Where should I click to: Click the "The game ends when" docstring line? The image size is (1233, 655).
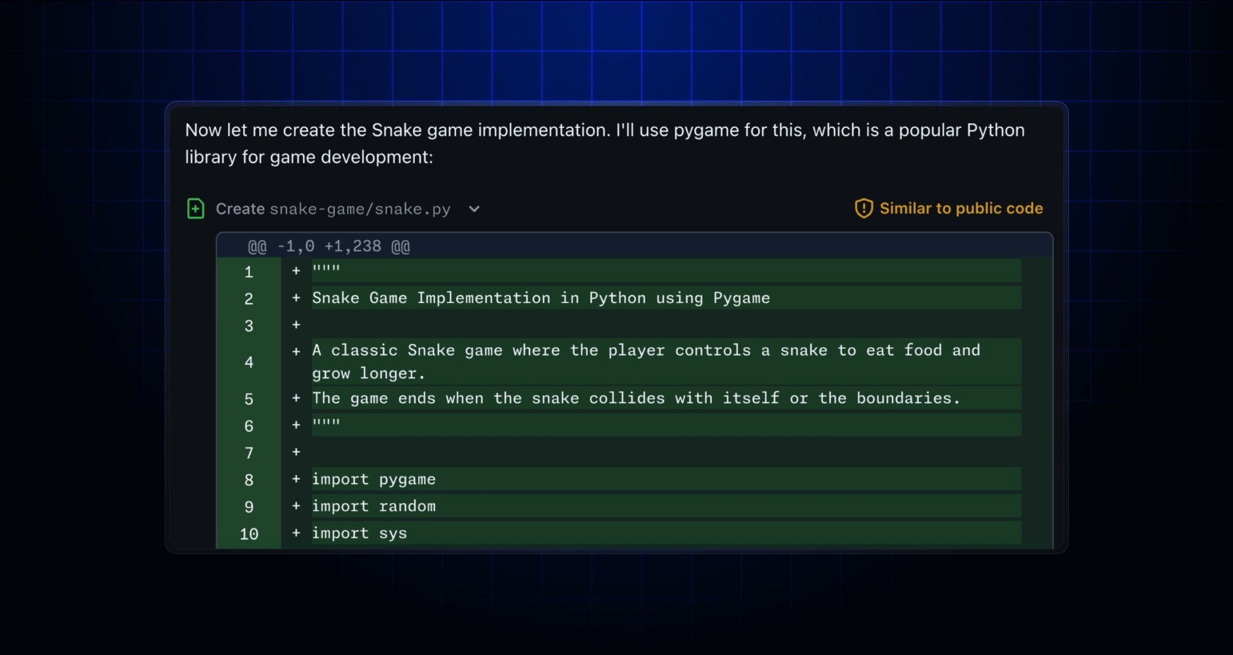636,398
